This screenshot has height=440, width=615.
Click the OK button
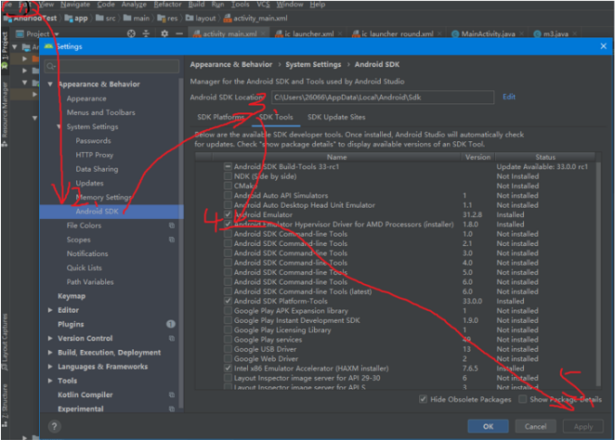click(x=488, y=426)
